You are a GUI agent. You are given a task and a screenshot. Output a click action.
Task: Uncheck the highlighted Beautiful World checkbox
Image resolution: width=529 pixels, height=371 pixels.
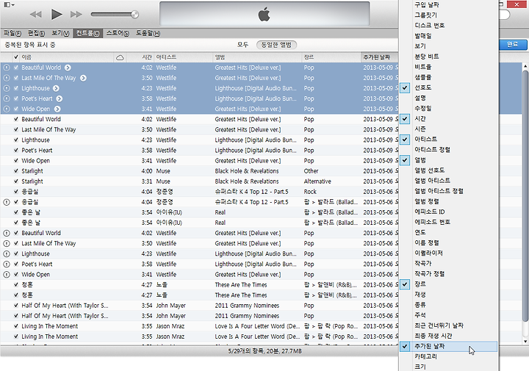(16, 68)
